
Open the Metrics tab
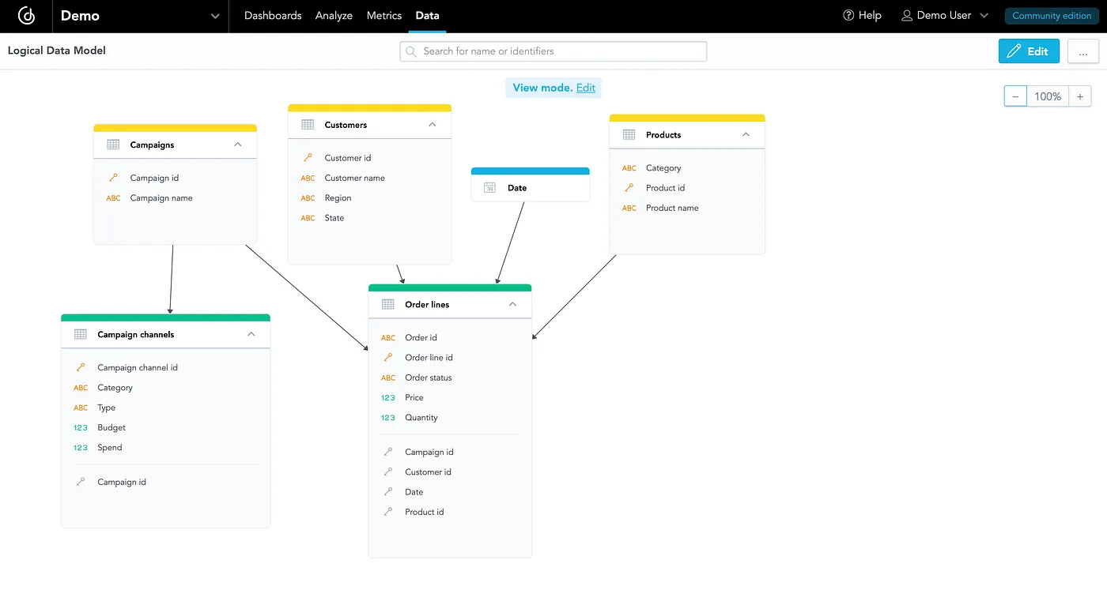383,15
